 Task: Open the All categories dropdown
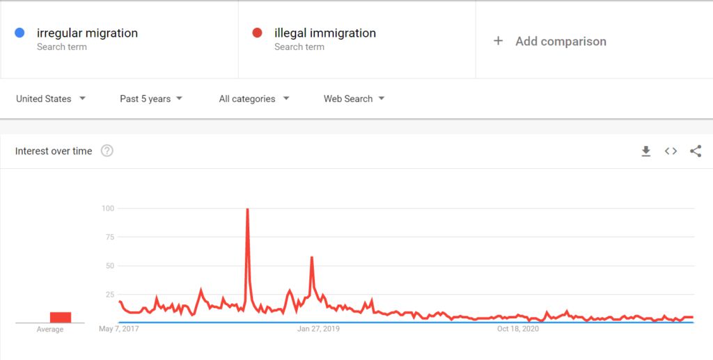pyautogui.click(x=254, y=99)
